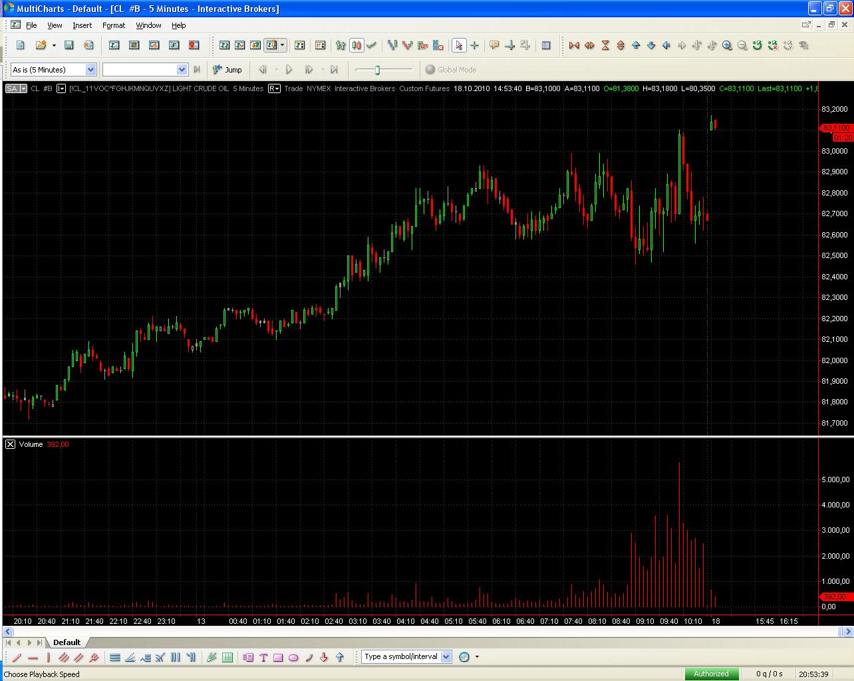Click the hourglass vertical compress icon

(605, 45)
